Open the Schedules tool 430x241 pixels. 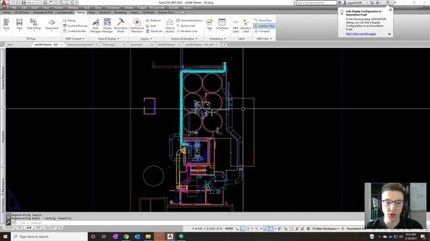222,25
